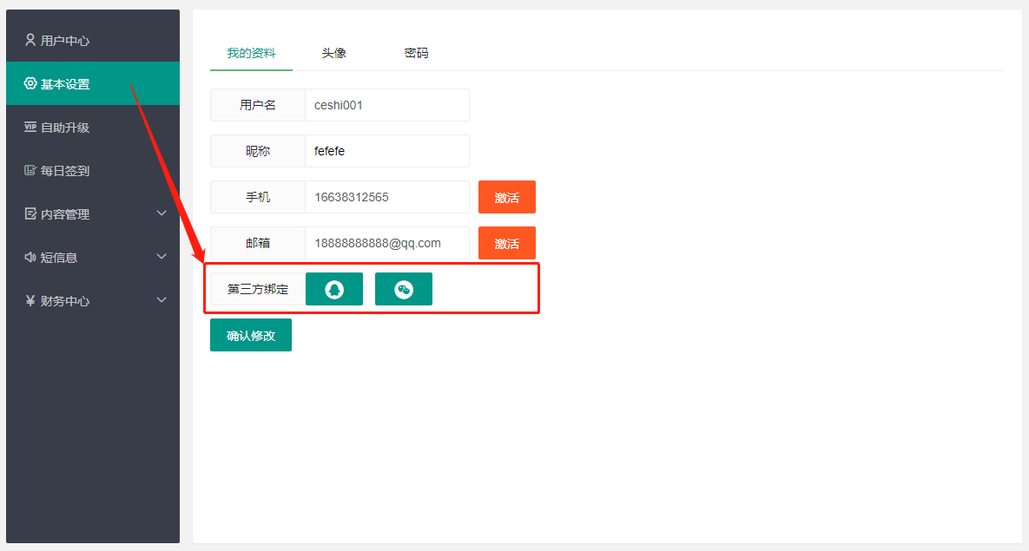
Task: Click the 确认修改 submit button
Action: click(250, 334)
